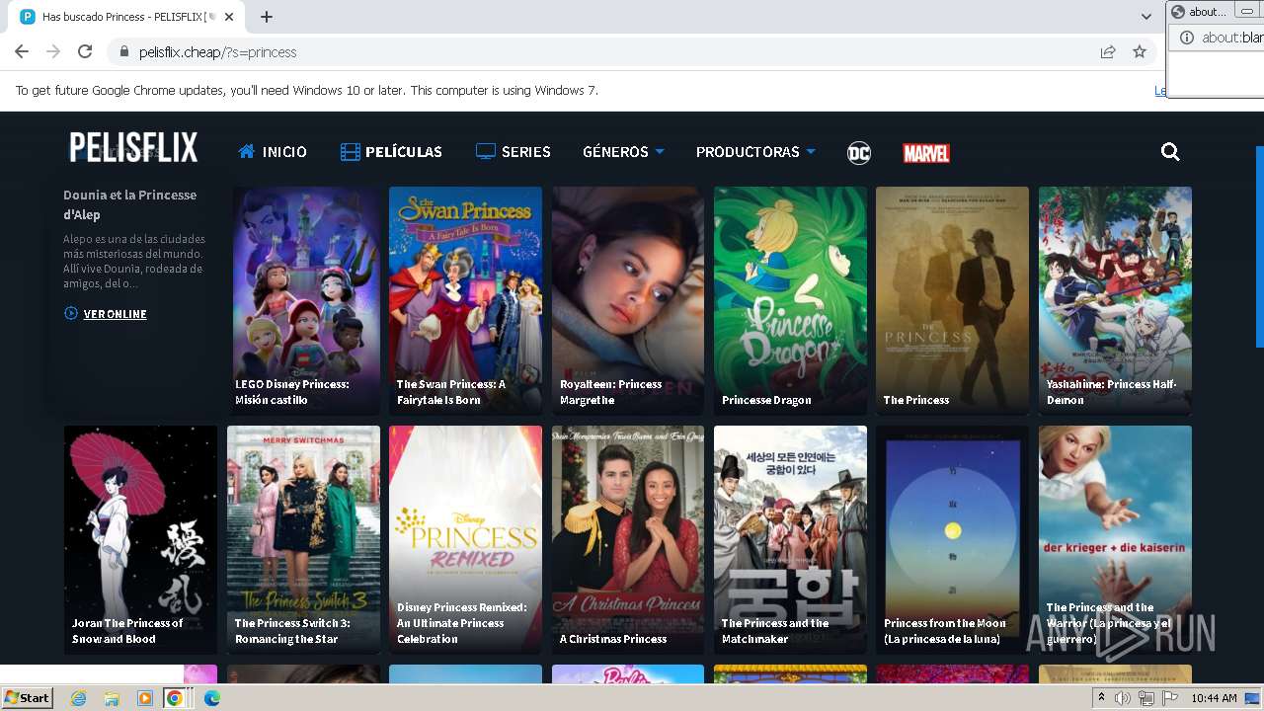Click the Pelisflix logo

(133, 148)
